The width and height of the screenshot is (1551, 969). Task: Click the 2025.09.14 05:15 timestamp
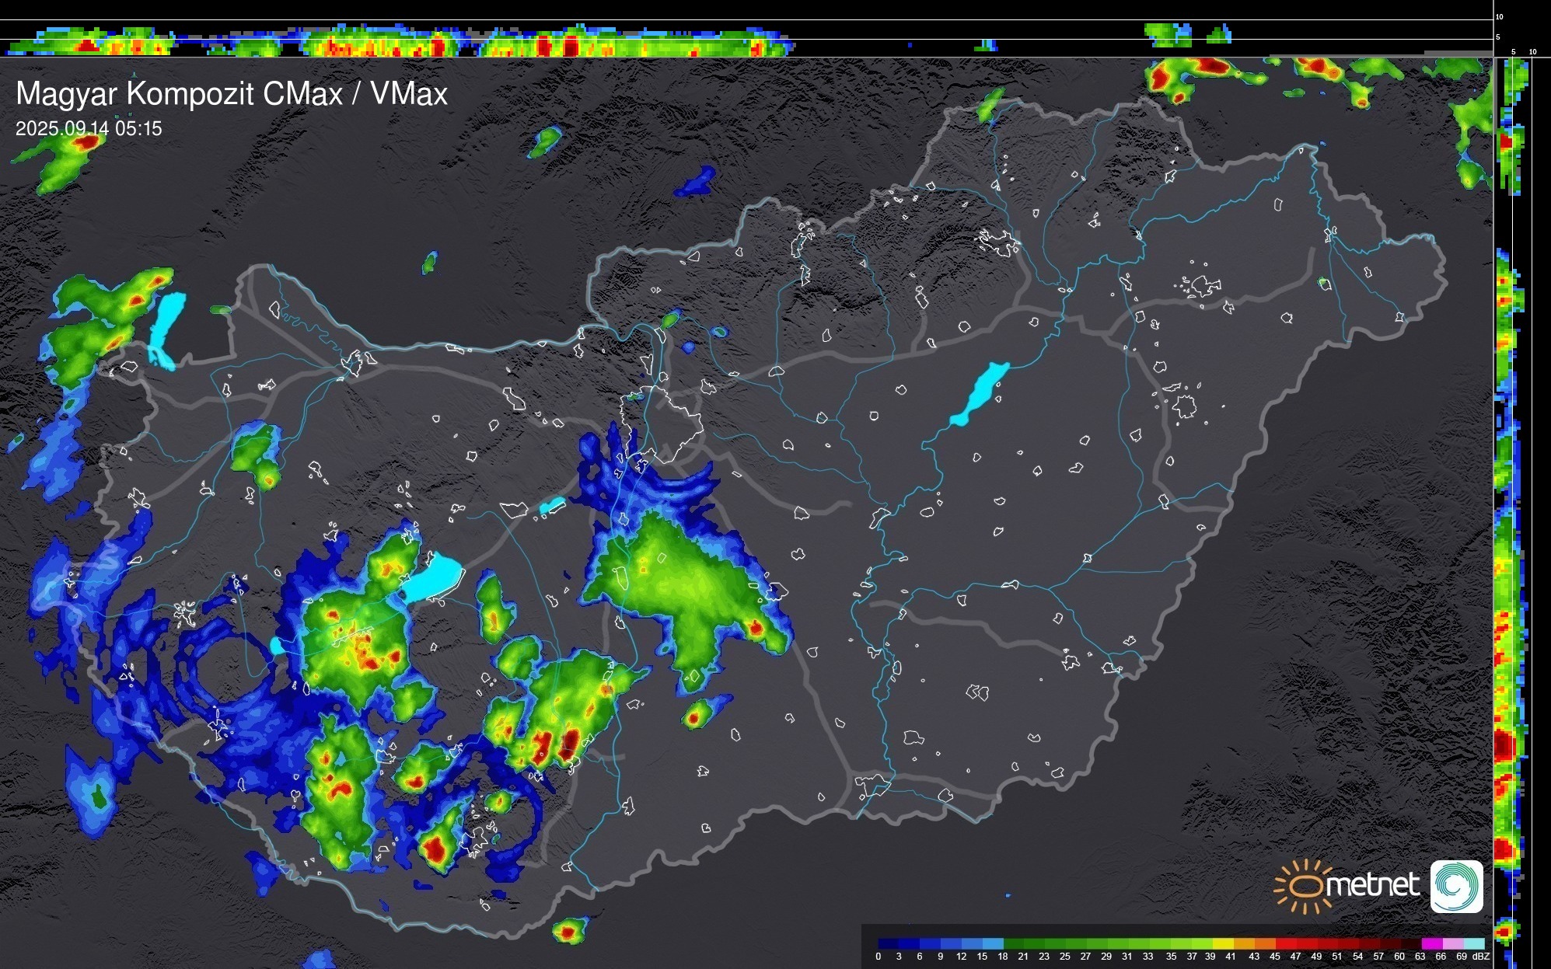click(x=89, y=129)
